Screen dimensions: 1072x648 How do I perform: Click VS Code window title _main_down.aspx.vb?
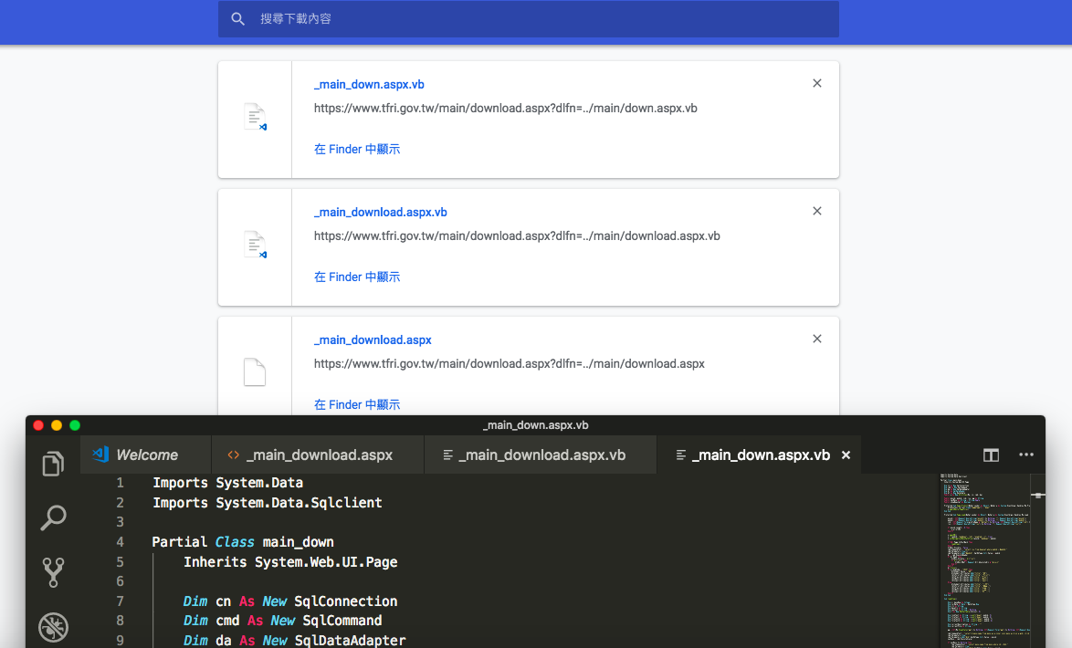click(535, 425)
